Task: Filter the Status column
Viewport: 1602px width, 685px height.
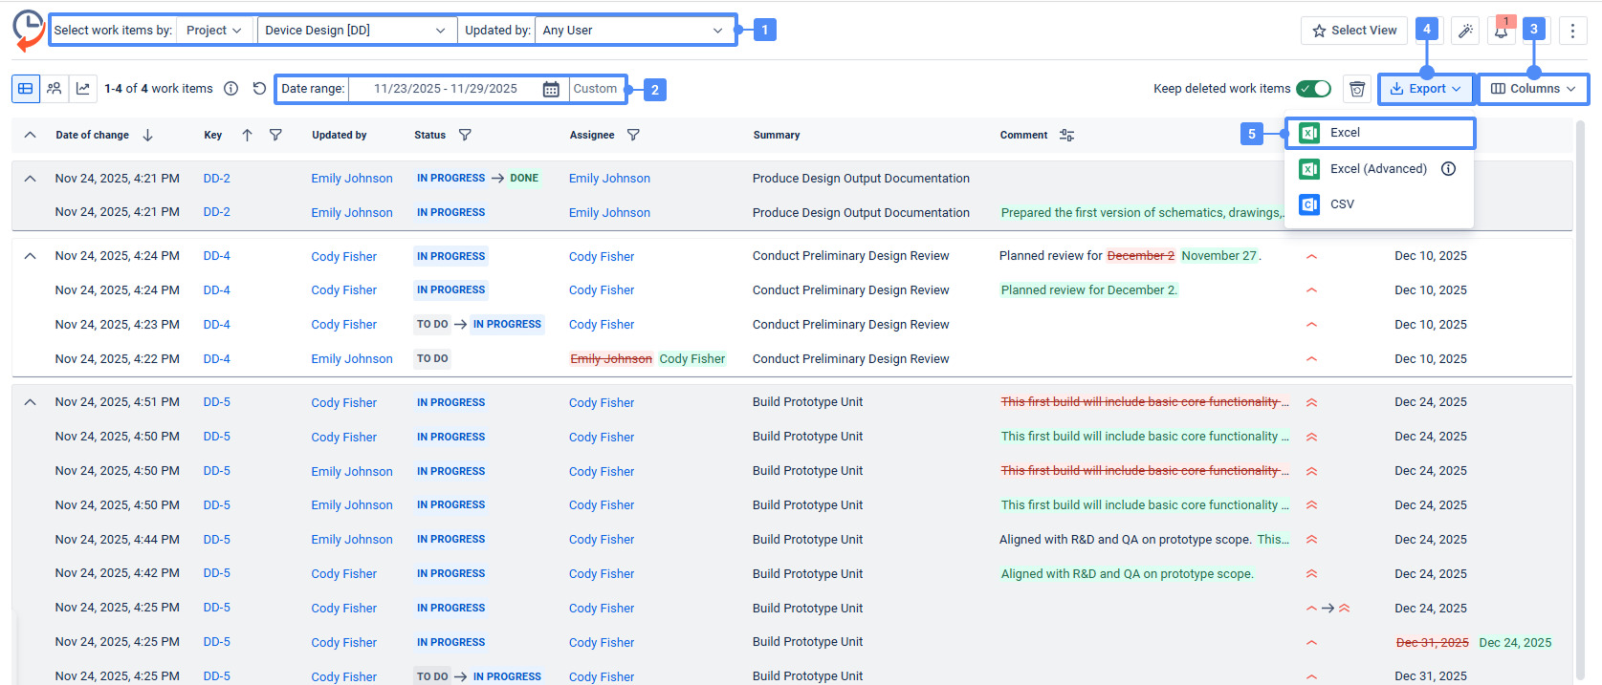Action: click(x=465, y=135)
